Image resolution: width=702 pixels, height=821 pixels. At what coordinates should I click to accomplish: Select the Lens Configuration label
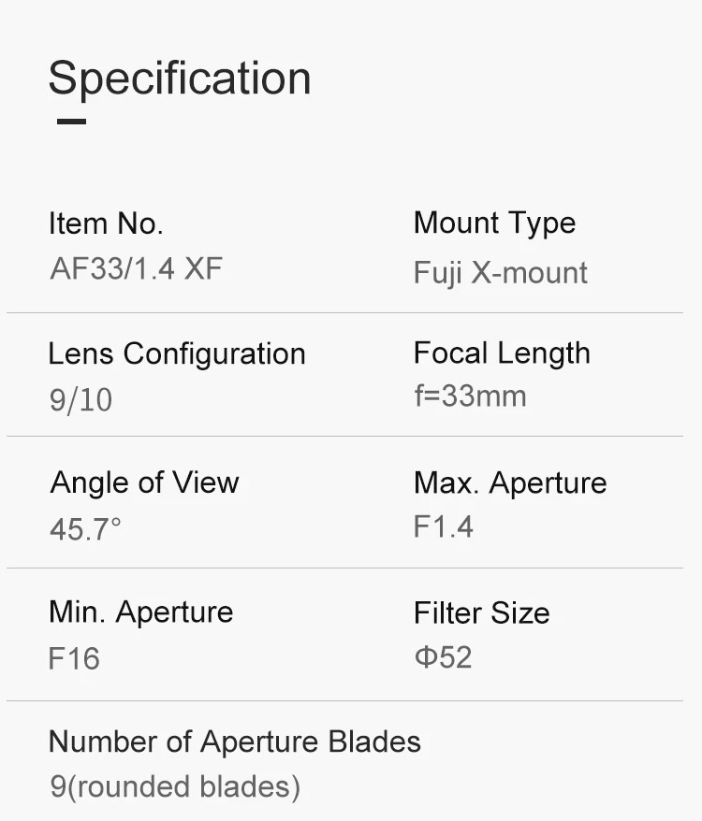coord(177,353)
